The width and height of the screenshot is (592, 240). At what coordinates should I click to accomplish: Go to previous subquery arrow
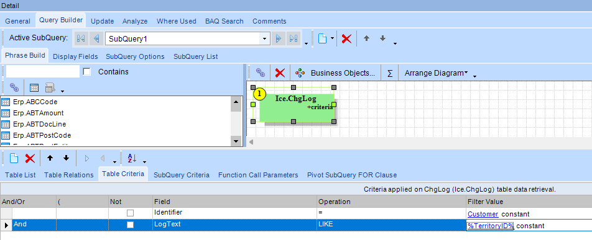(96, 39)
